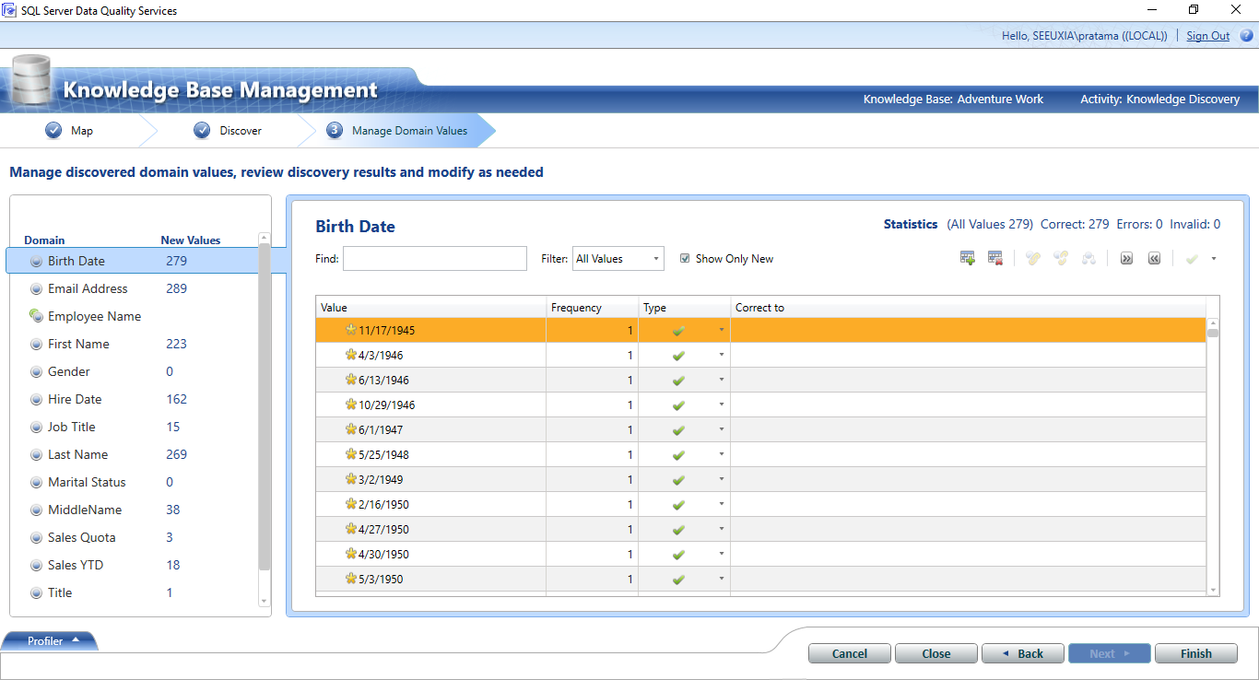This screenshot has width=1259, height=680.
Task: Click the star icon beside 11/17/1945
Action: click(350, 330)
